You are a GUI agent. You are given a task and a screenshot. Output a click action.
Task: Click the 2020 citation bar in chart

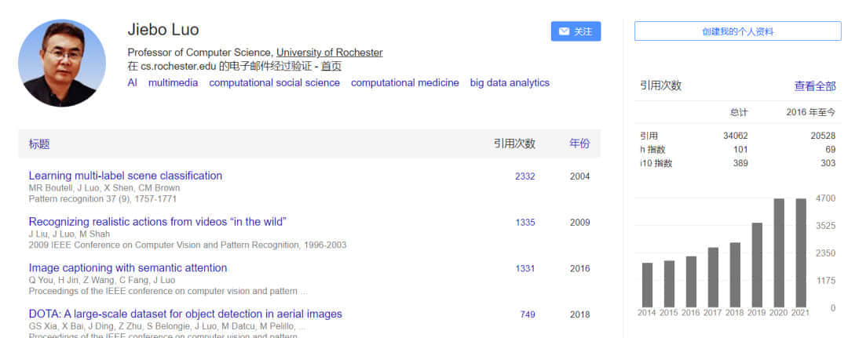779,253
